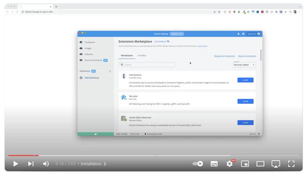The image size is (308, 175).
Task: Switch to the Installed tab
Action: (x=142, y=56)
